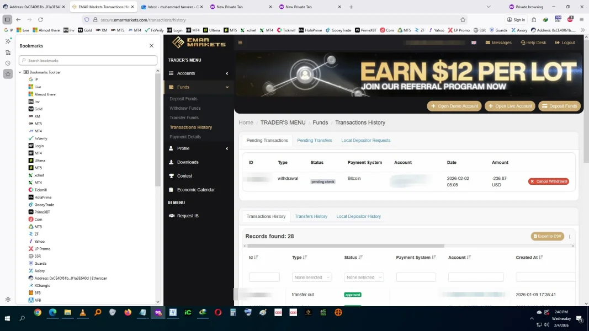The image size is (589, 331).
Task: Click the Search bookmarks field
Action: click(x=88, y=61)
